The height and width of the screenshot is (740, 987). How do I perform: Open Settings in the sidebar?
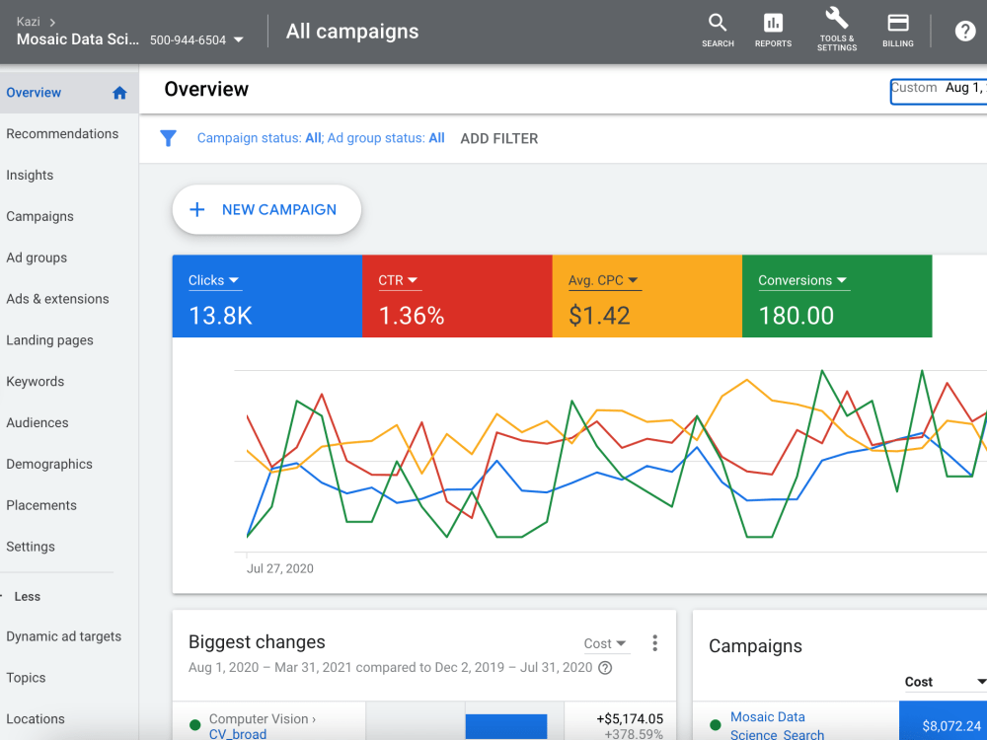31,547
